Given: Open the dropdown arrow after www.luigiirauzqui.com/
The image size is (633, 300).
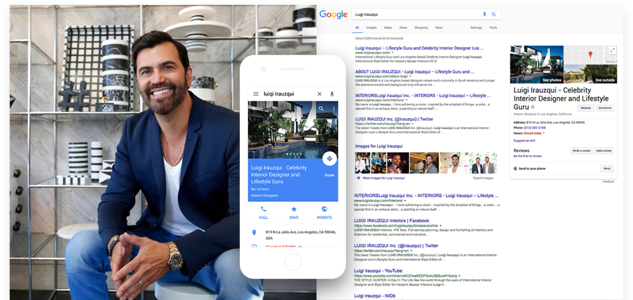Looking at the screenshot, I should (x=393, y=53).
